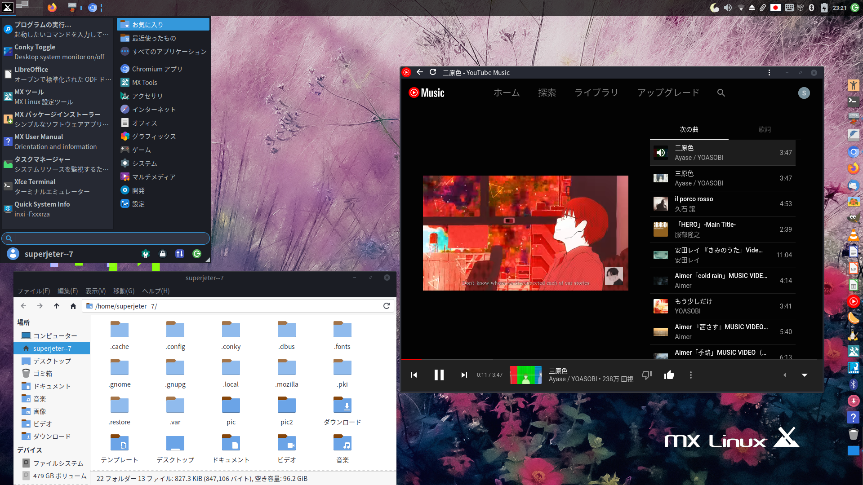Reload the file manager folder view
The image size is (863, 485).
coord(386,306)
